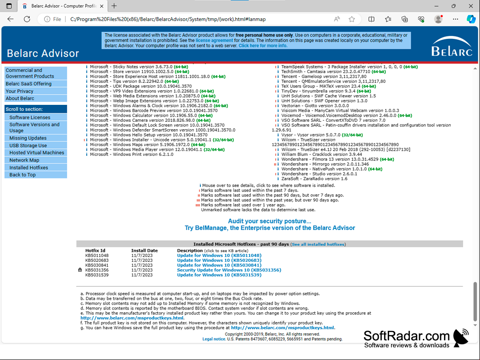This screenshot has height=360, width=480.
Task: Open the tab actions menu icon
Action: (9, 6)
